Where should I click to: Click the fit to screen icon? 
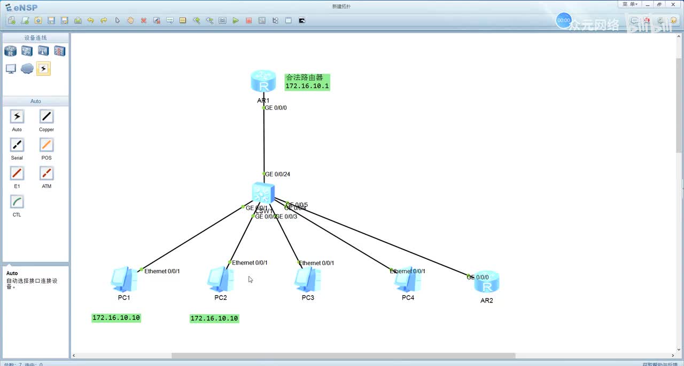222,20
